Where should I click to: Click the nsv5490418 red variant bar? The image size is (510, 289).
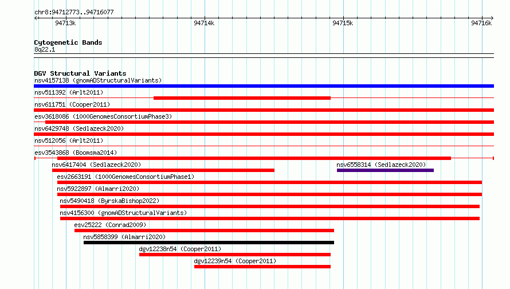(270, 206)
